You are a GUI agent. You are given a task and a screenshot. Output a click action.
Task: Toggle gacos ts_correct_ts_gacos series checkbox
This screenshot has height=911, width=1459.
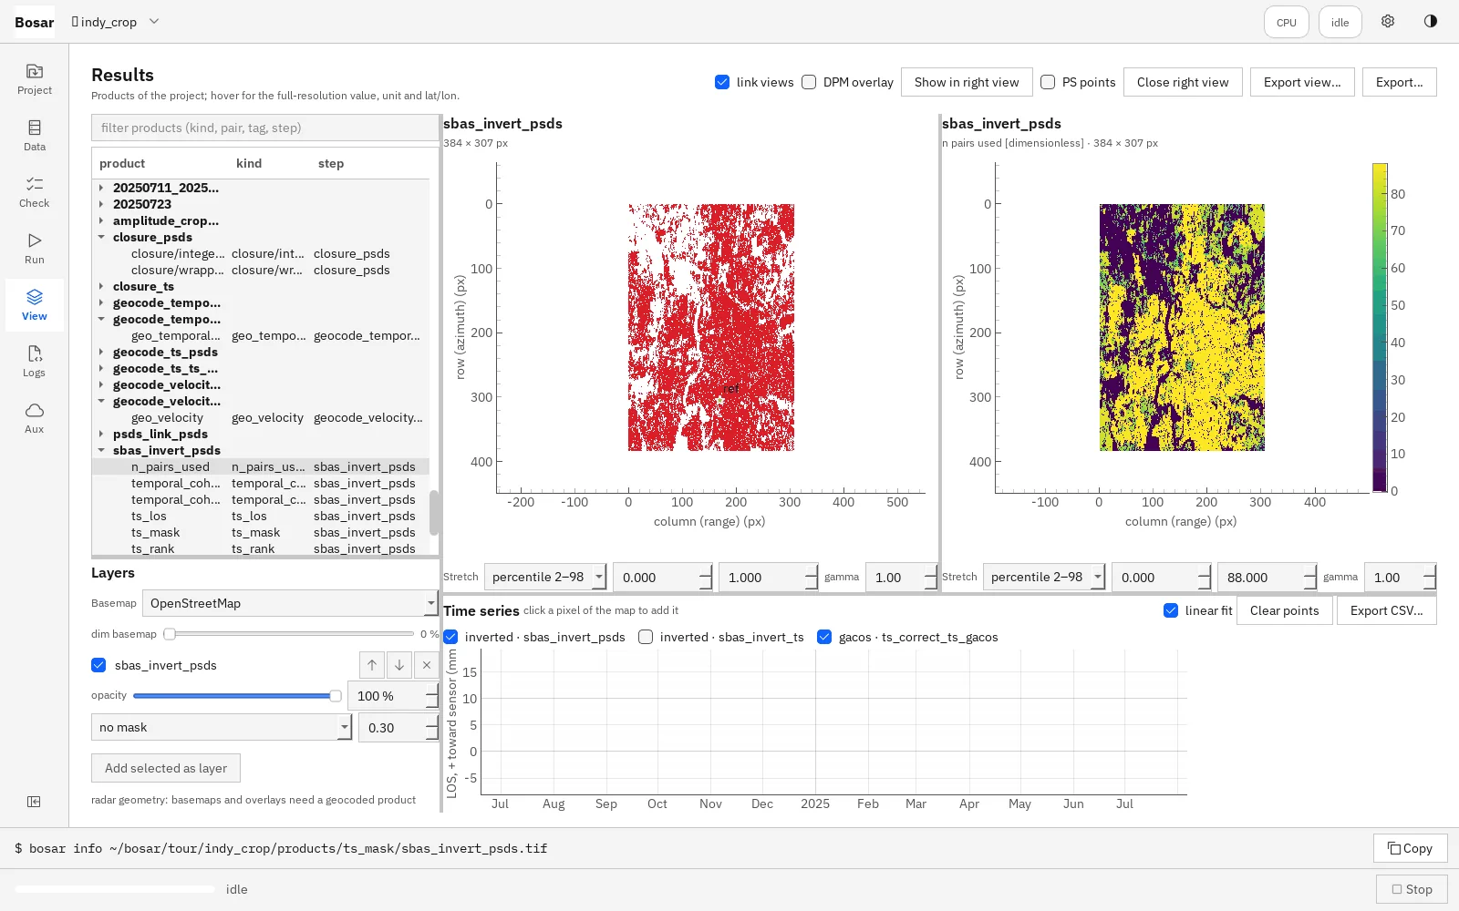click(824, 637)
